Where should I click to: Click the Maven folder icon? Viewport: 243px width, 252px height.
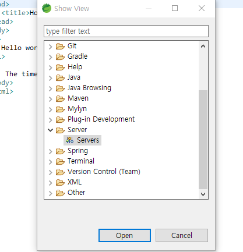tap(60, 99)
